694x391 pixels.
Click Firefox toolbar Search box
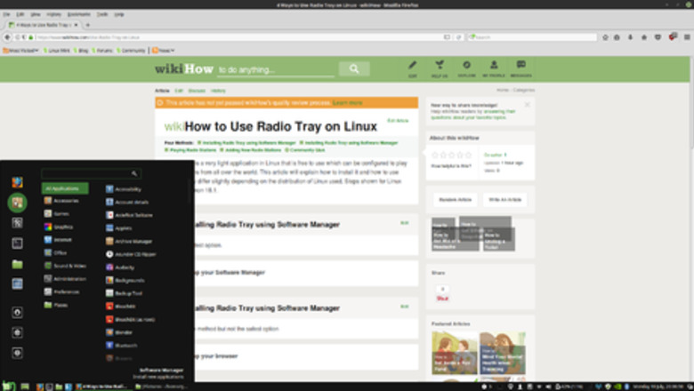point(532,37)
